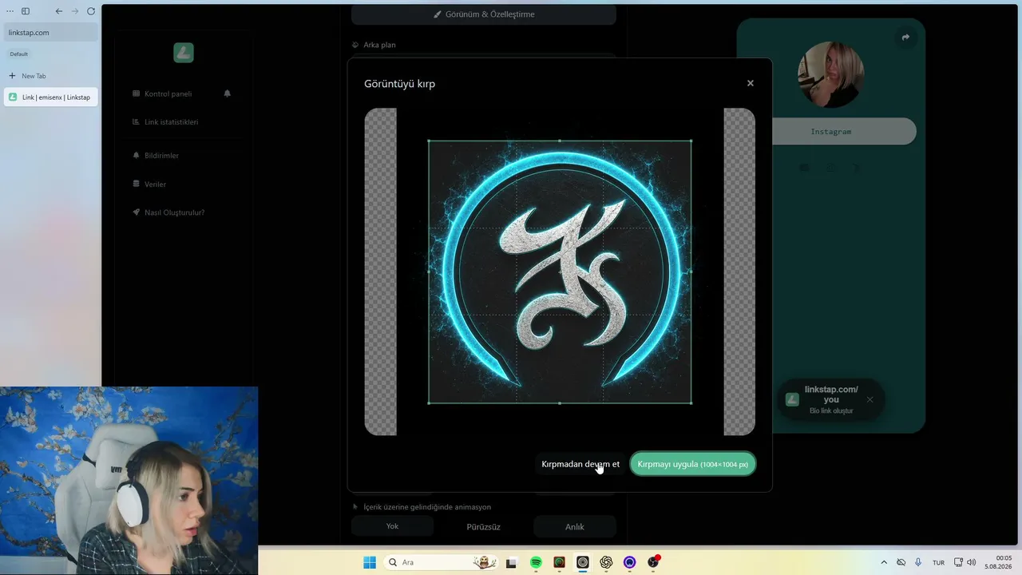Select Anlık hover animation option
The width and height of the screenshot is (1022, 575).
575,527
